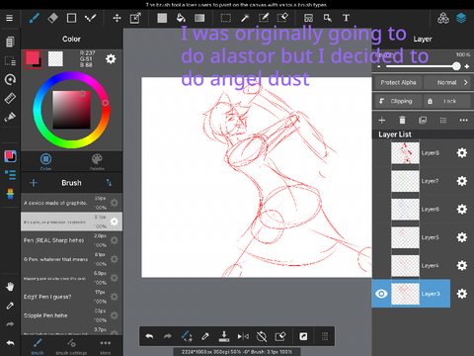
Task: Select the rectangle shape tool
Action: 71,18
